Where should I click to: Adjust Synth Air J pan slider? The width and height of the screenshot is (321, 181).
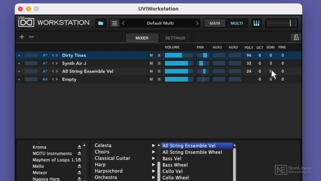[203, 63]
